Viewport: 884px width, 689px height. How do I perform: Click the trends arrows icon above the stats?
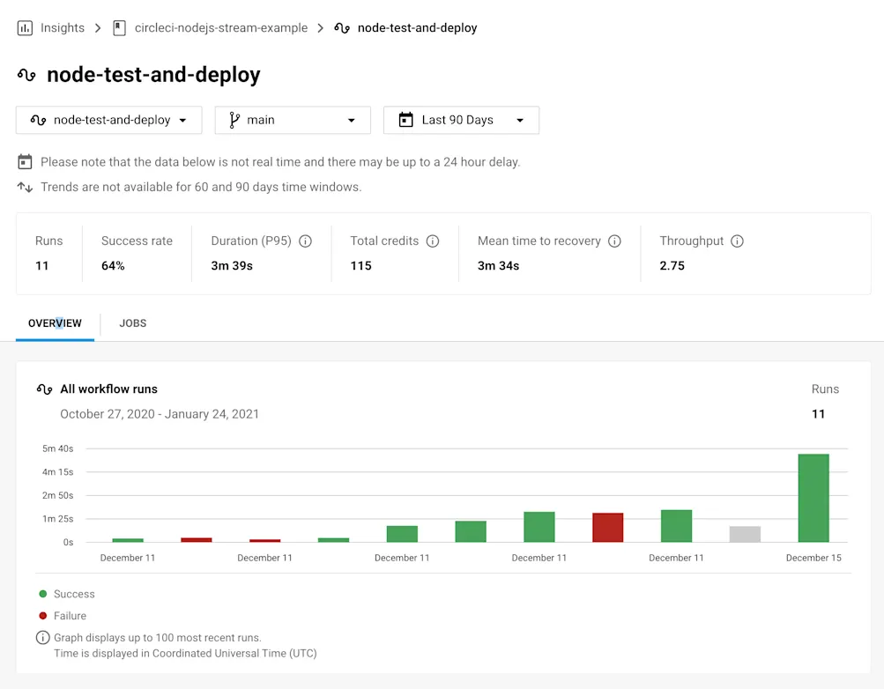click(26, 187)
